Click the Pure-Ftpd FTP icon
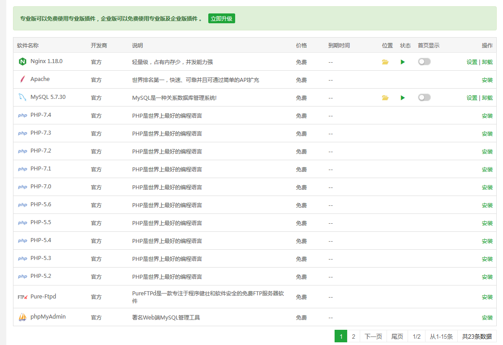The width and height of the screenshot is (503, 345). point(22,297)
